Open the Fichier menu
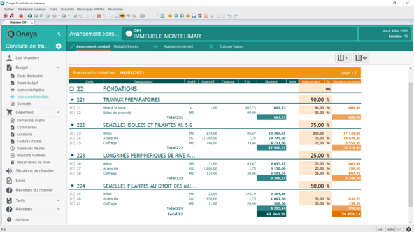414x232 pixels. [x=9, y=10]
